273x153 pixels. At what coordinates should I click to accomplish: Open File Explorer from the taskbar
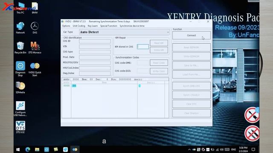click(x=37, y=150)
